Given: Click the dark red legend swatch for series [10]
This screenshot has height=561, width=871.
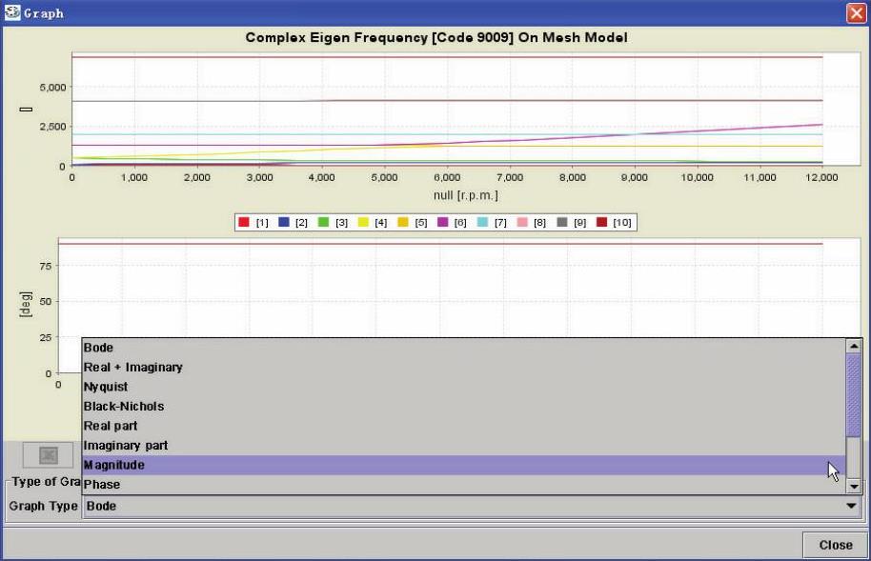Looking at the screenshot, I should click(601, 223).
